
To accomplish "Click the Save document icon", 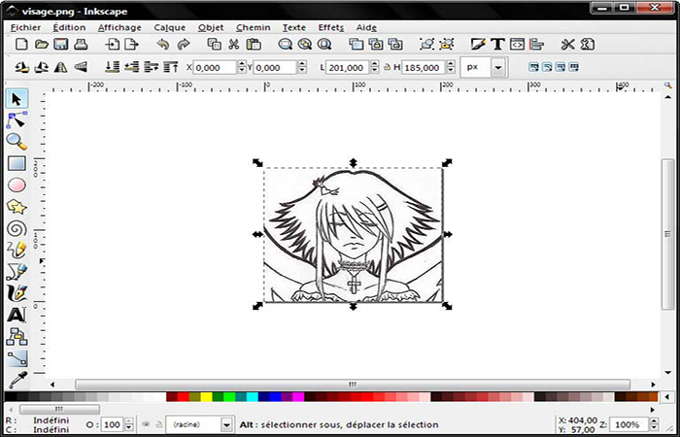I will click(60, 45).
